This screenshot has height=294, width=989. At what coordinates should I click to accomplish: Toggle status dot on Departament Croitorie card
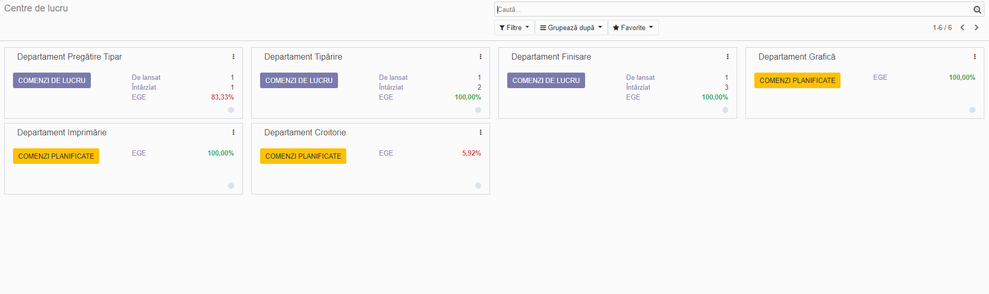(478, 186)
